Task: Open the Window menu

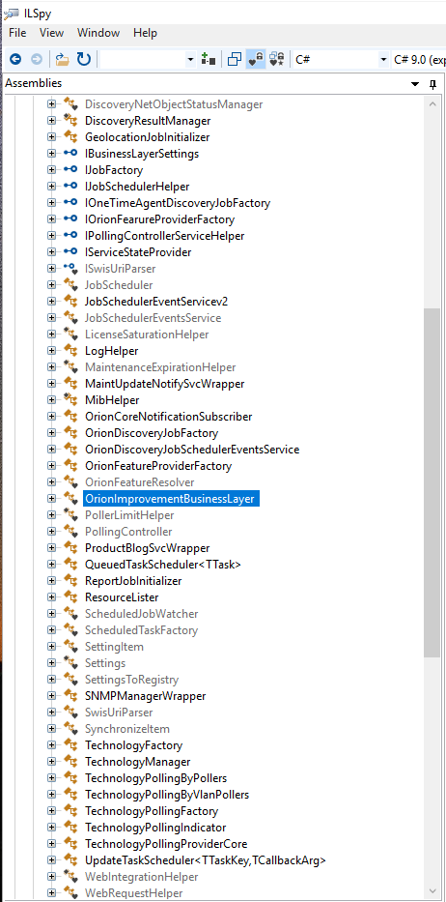Action: pyautogui.click(x=98, y=33)
